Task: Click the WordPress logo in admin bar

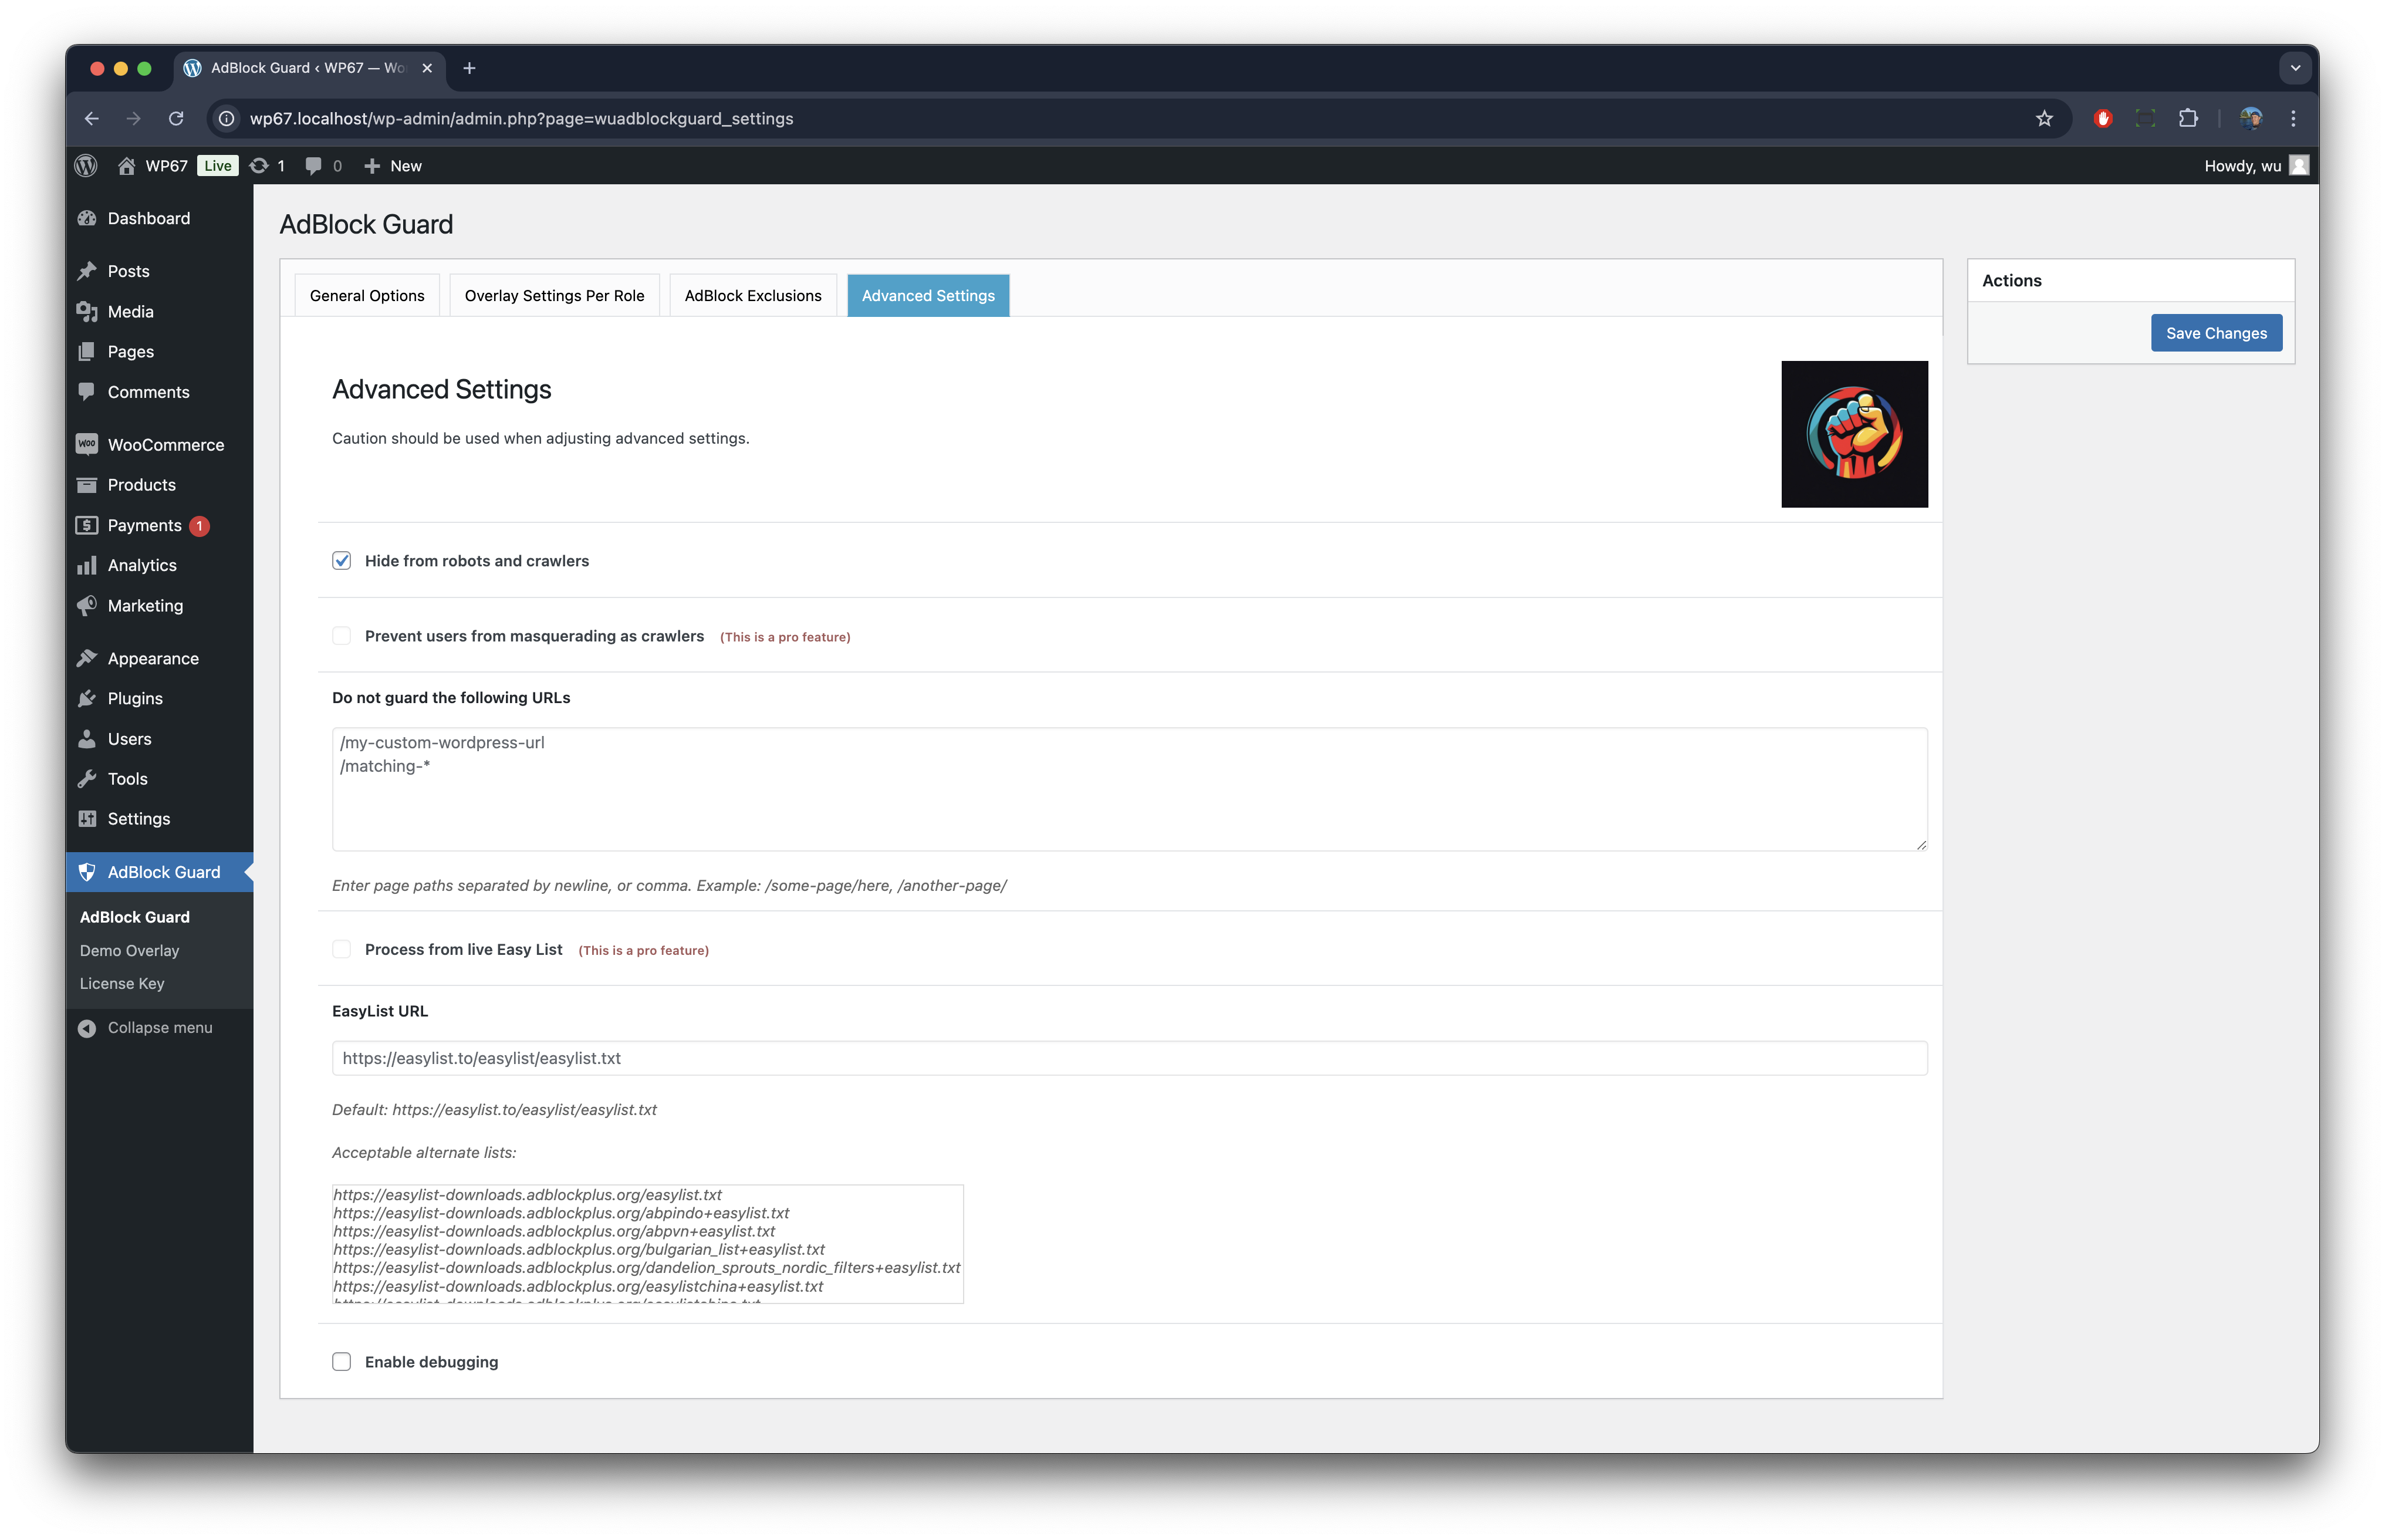Action: coord(86,165)
